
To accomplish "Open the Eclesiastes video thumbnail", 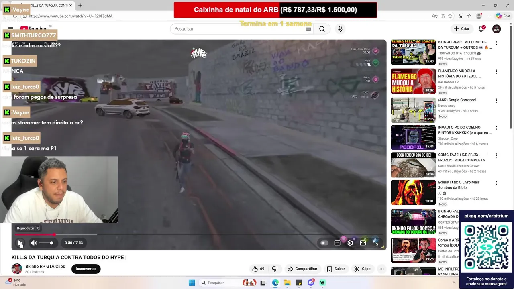I will coord(413,192).
